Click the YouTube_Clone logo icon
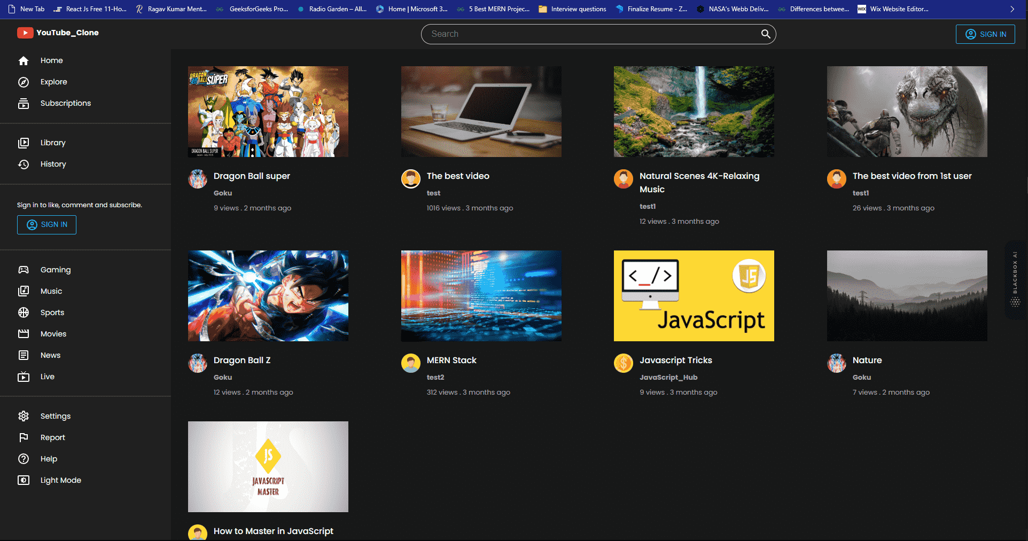Viewport: 1028px width, 541px height. pos(25,33)
